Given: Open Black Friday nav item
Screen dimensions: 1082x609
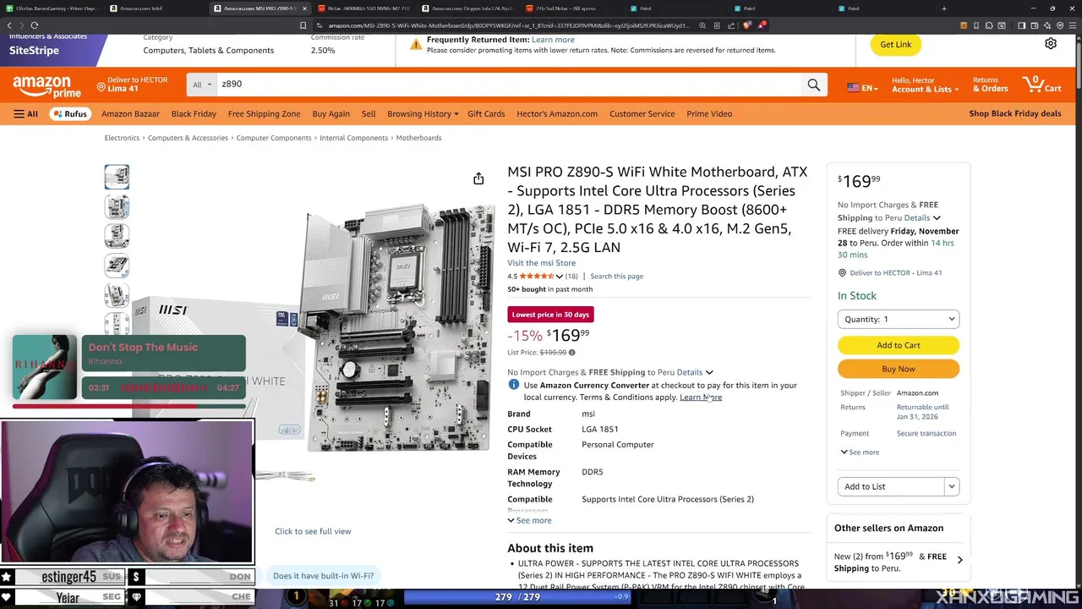Looking at the screenshot, I should point(194,113).
